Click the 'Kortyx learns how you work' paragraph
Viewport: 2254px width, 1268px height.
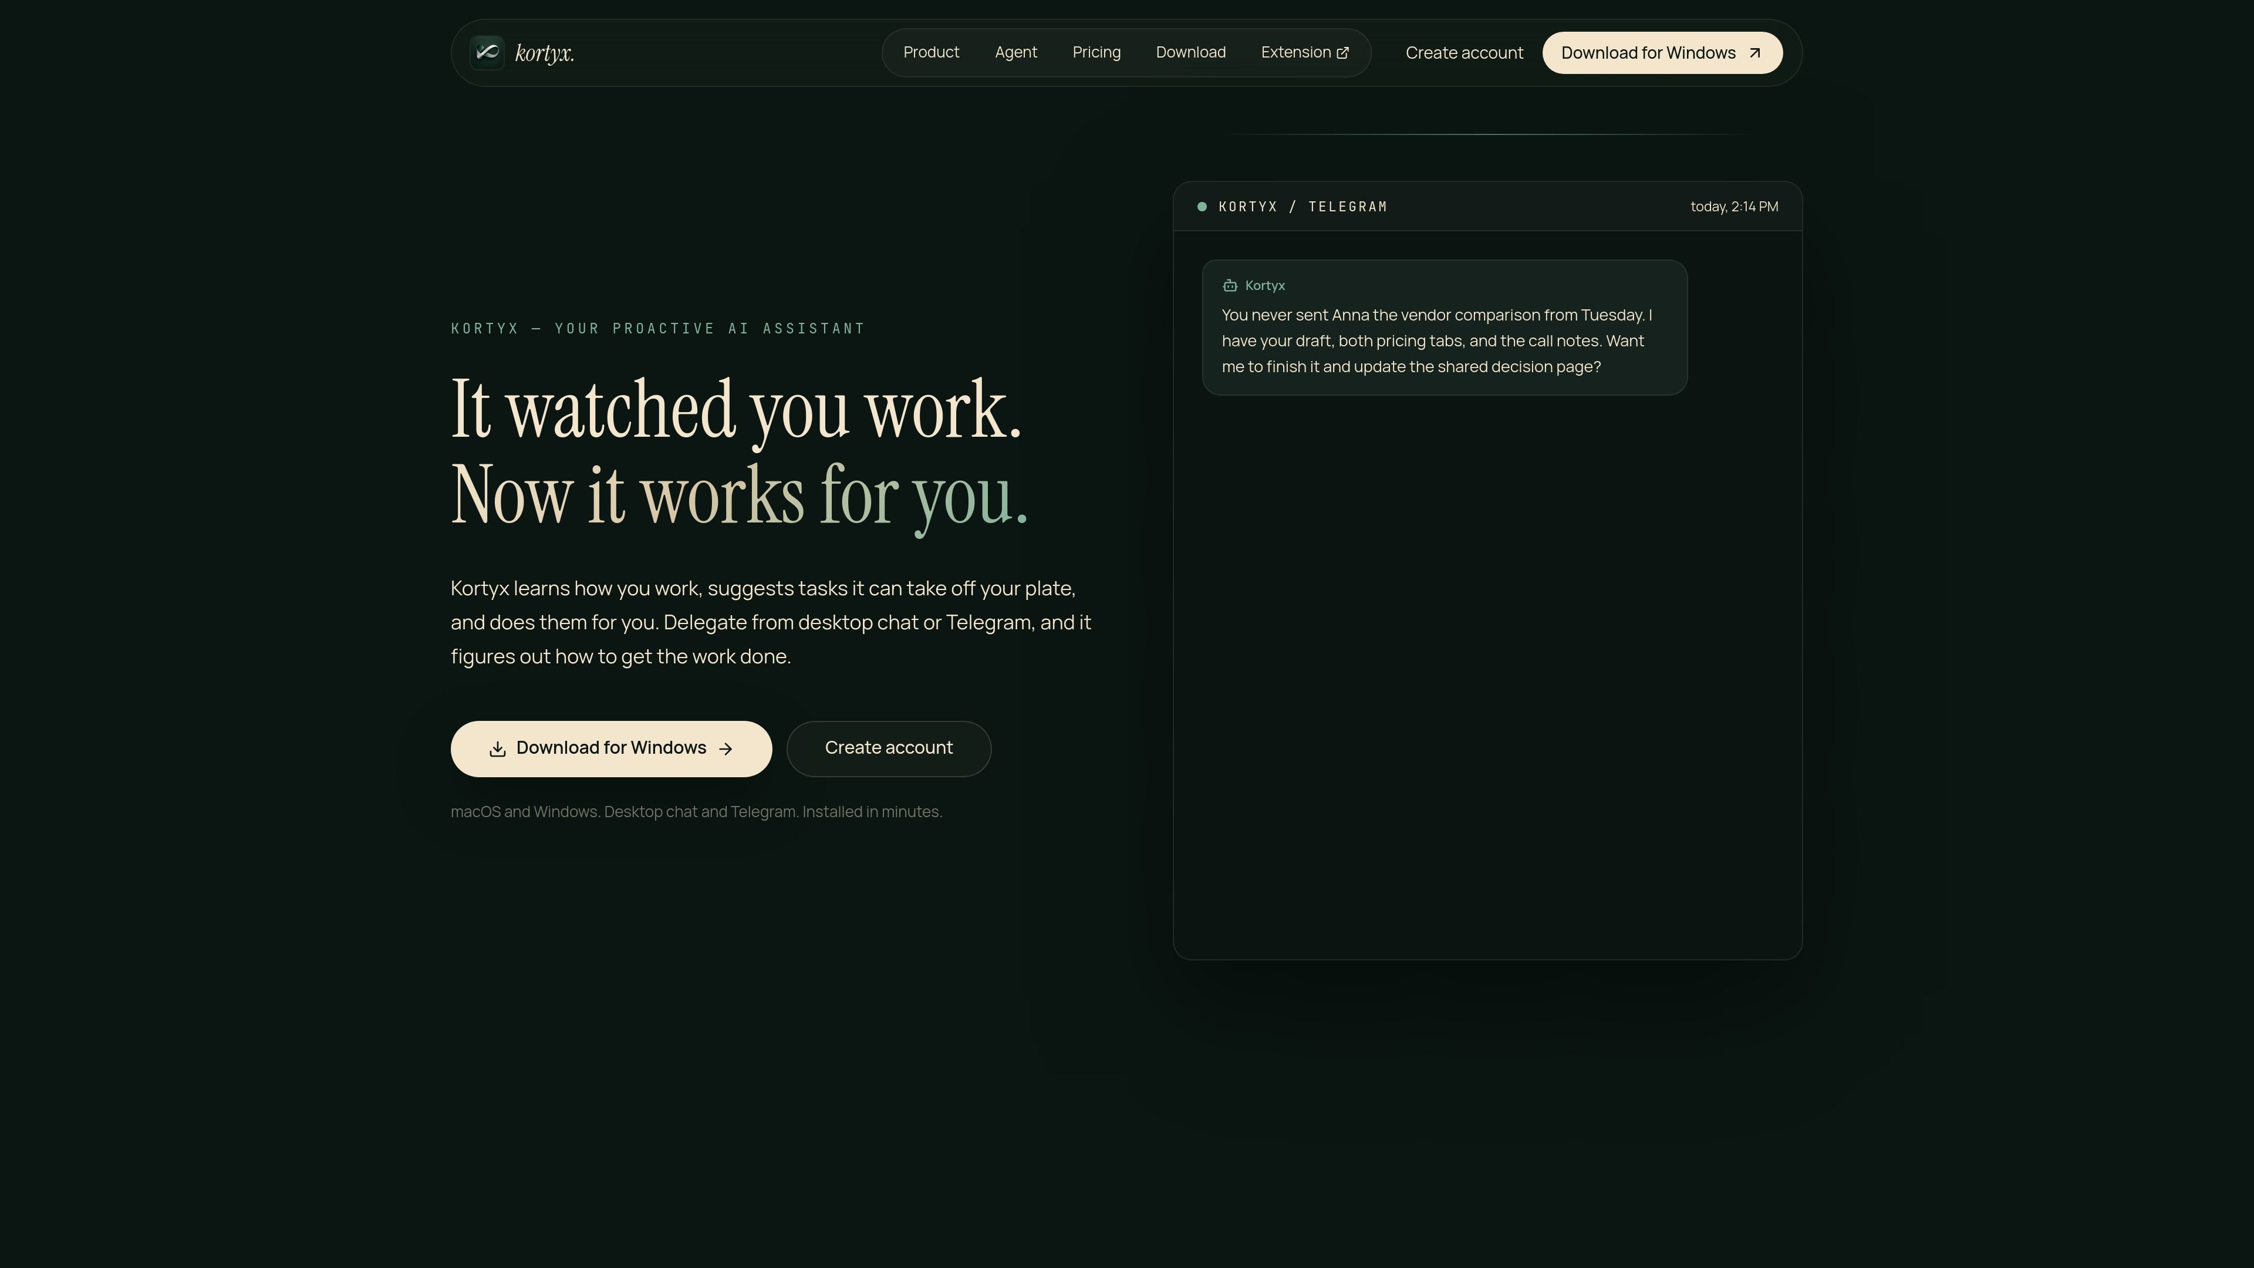coord(771,622)
